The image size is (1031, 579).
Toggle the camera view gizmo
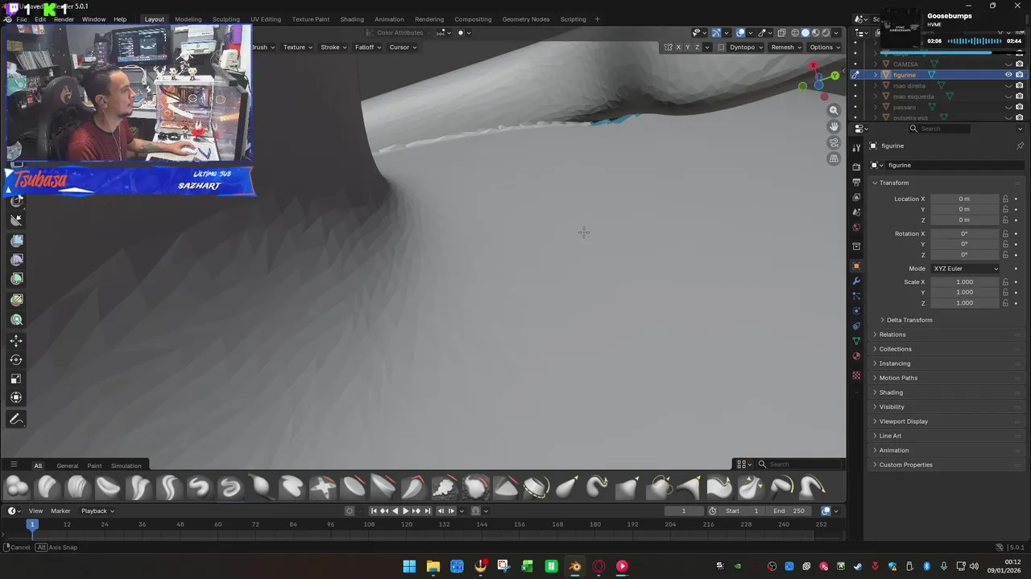[834, 142]
